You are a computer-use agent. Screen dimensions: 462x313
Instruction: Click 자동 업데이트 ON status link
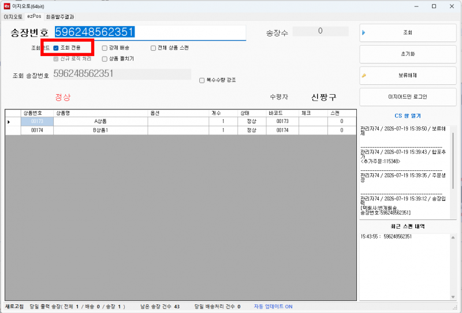(x=273, y=307)
